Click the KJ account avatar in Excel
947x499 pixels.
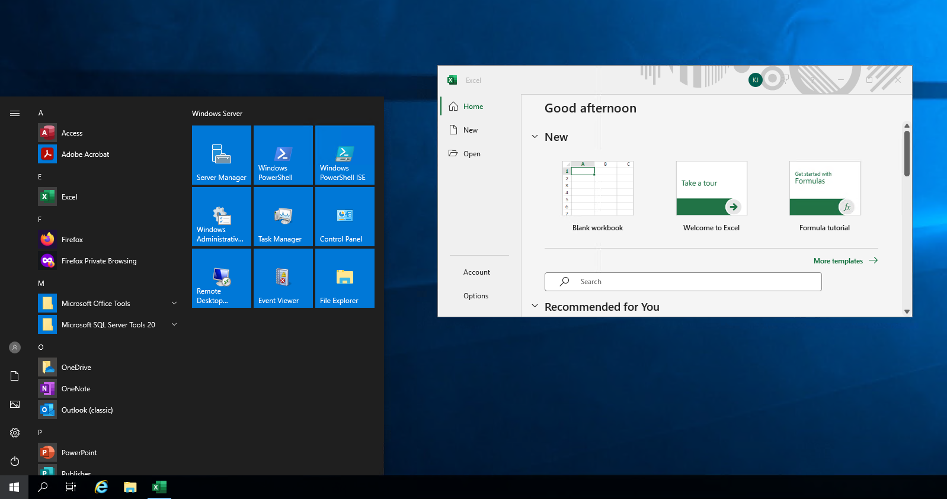tap(755, 80)
